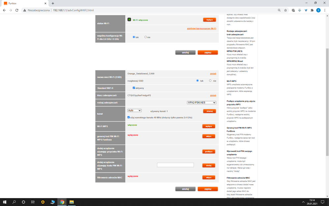Image resolution: width=329 pixels, height=206 pixels.
Task: Click the upper anuluj button
Action: pyautogui.click(x=185, y=52)
